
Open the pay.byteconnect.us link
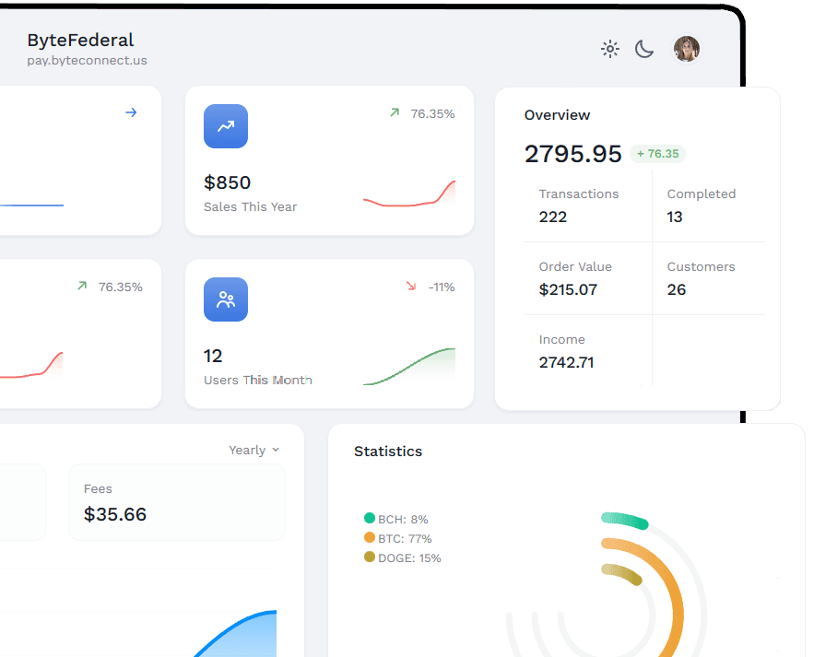coord(88,60)
